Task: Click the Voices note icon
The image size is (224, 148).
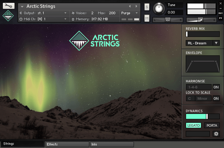Action: click(x=73, y=13)
